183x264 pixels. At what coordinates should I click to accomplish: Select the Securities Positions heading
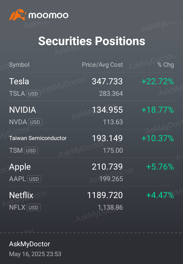91,41
